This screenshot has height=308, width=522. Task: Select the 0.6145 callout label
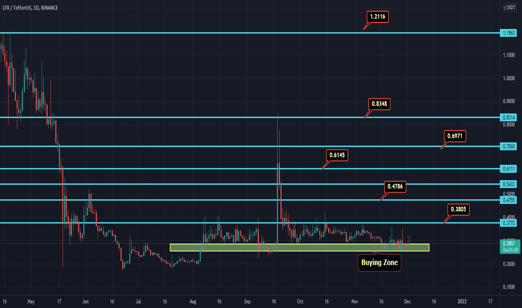pyautogui.click(x=337, y=155)
